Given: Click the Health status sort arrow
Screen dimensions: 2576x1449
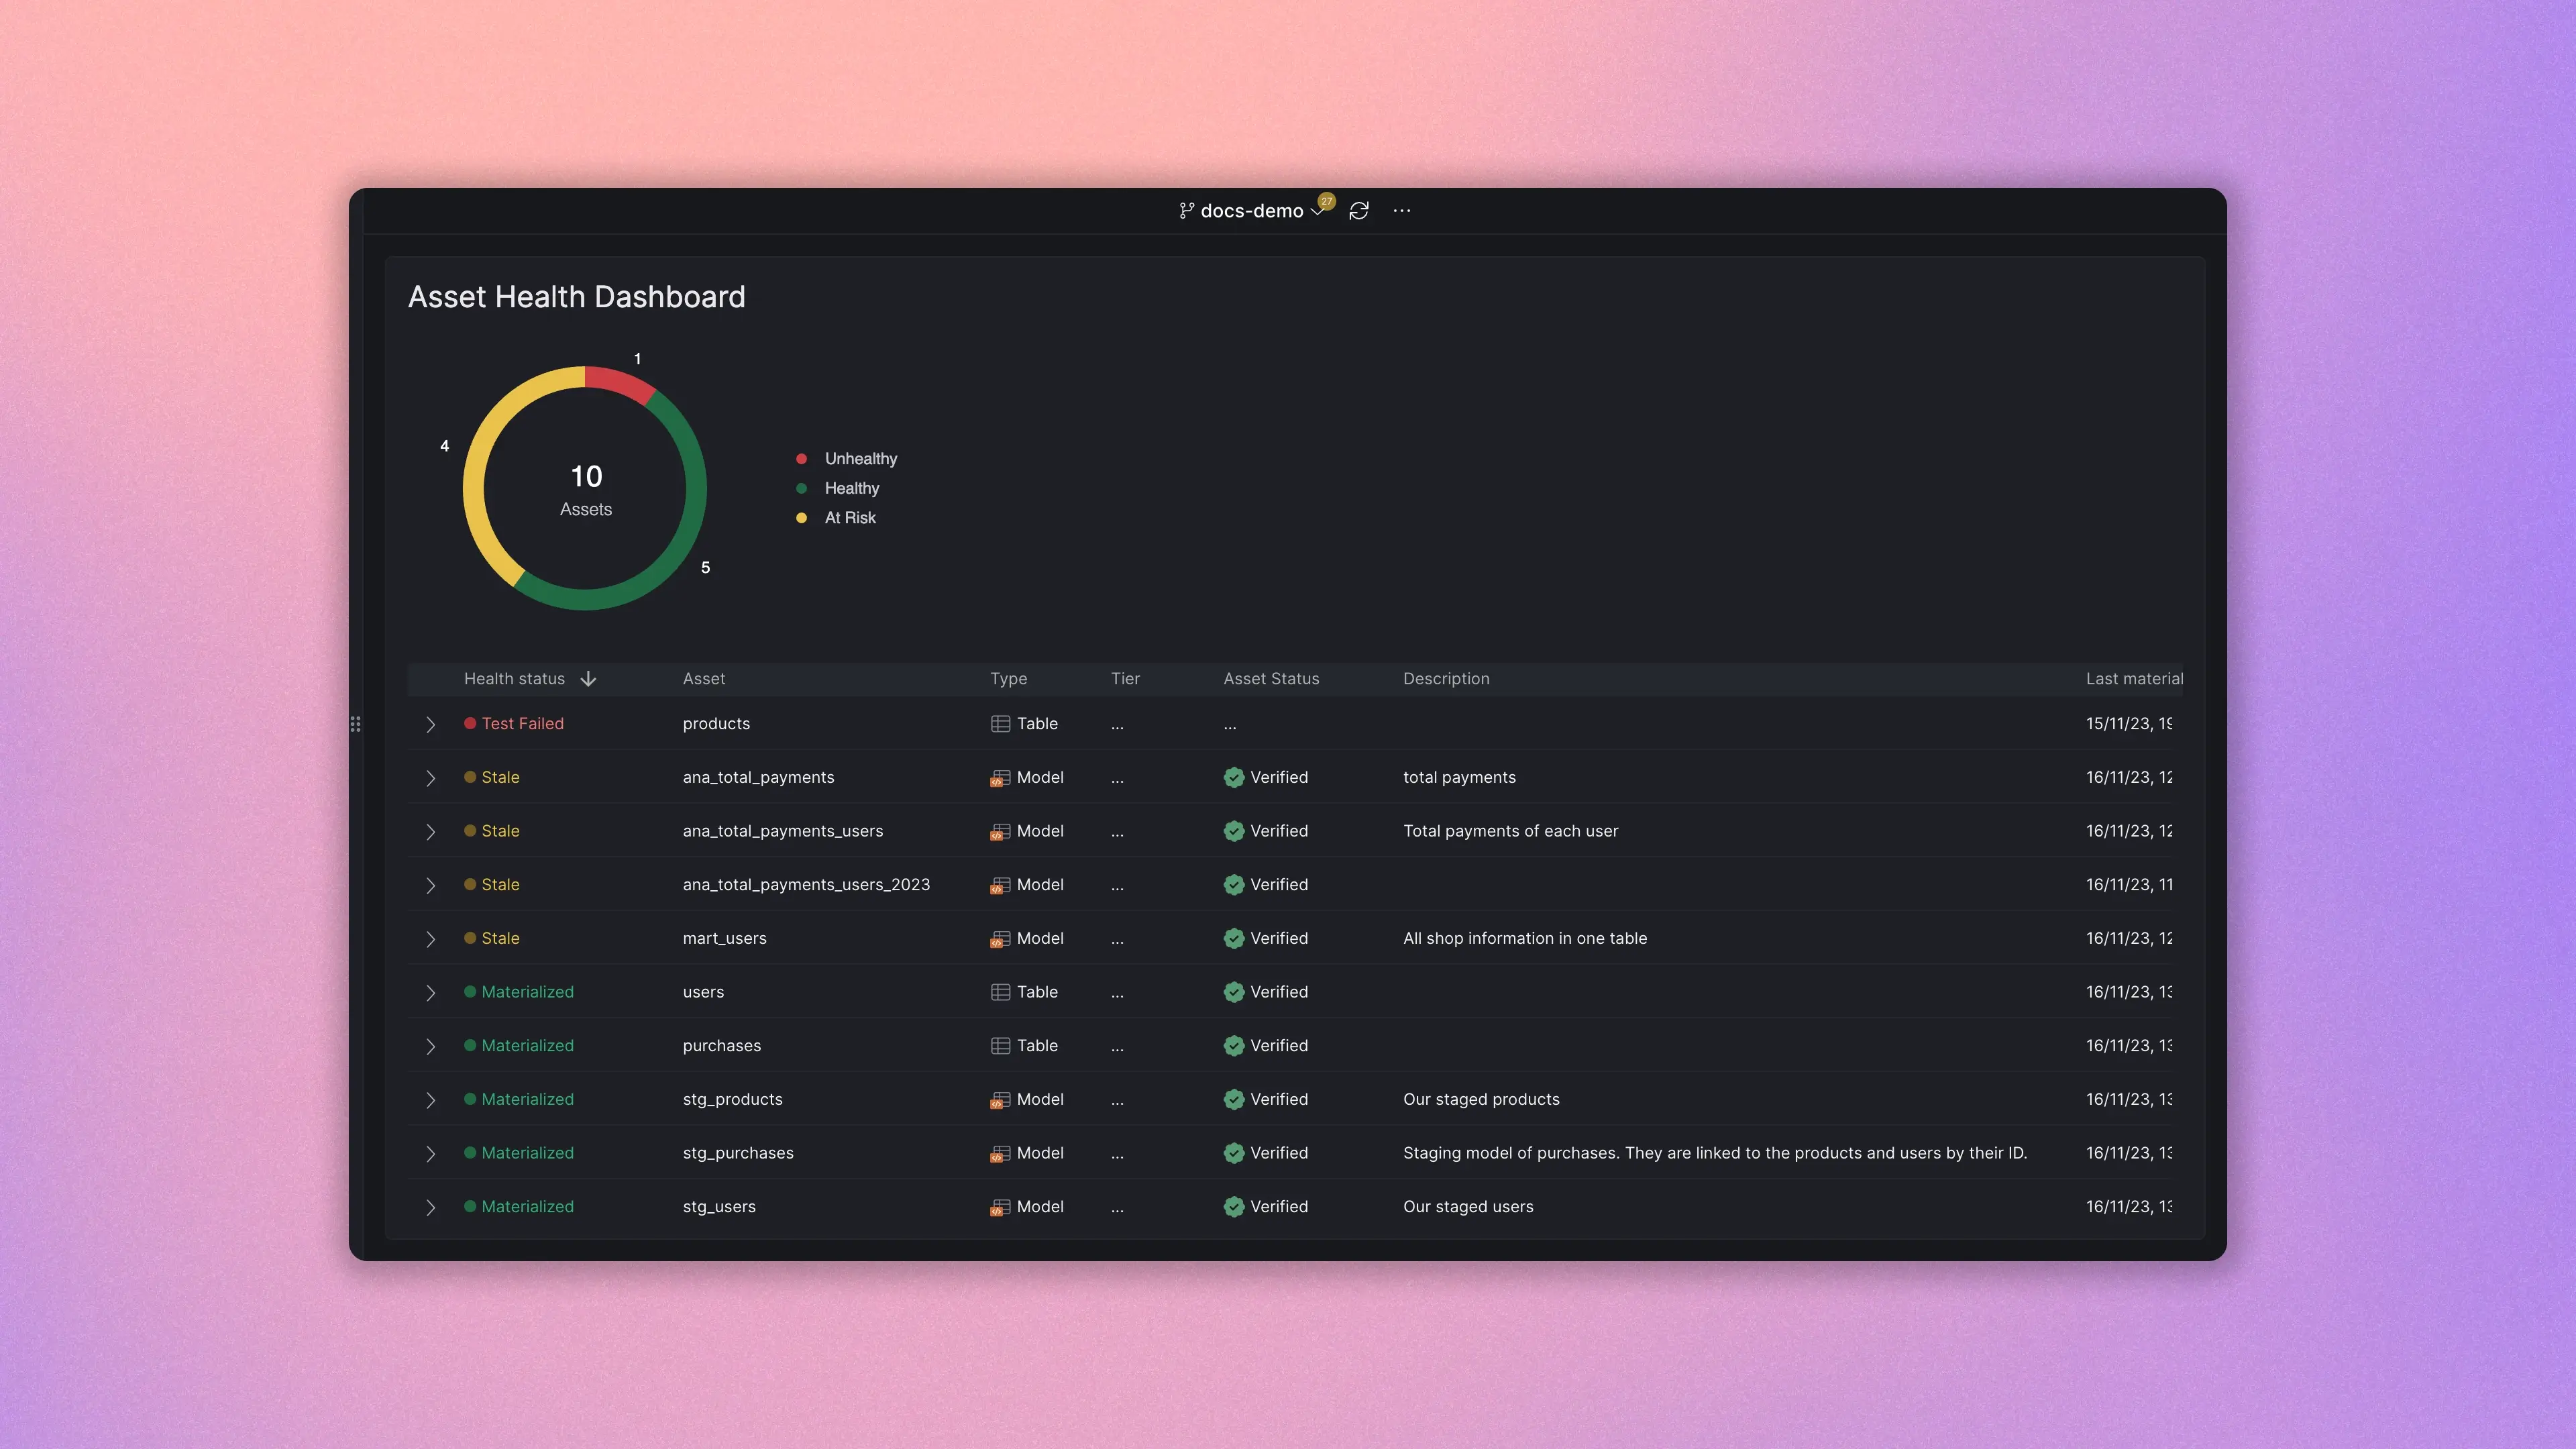Looking at the screenshot, I should pyautogui.click(x=588, y=678).
